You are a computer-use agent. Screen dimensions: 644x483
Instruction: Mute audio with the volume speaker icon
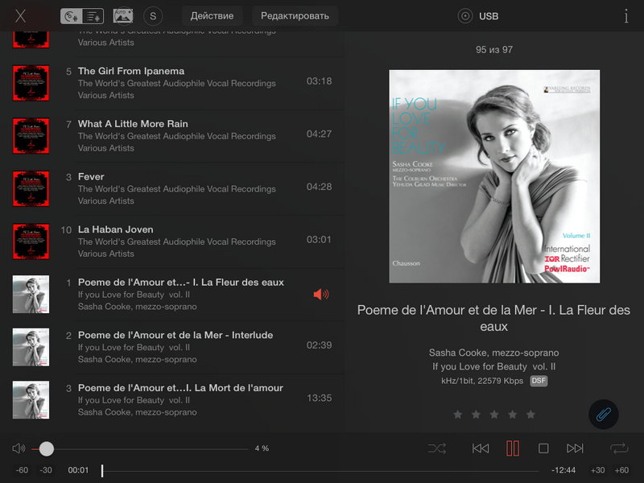coord(19,448)
